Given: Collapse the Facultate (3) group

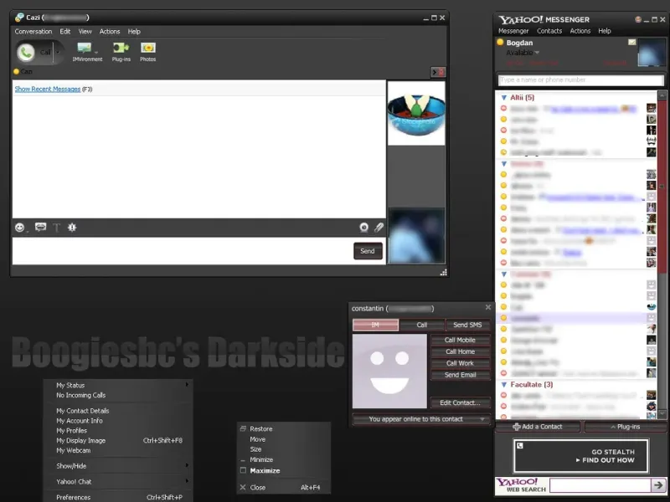Looking at the screenshot, I should [x=504, y=385].
